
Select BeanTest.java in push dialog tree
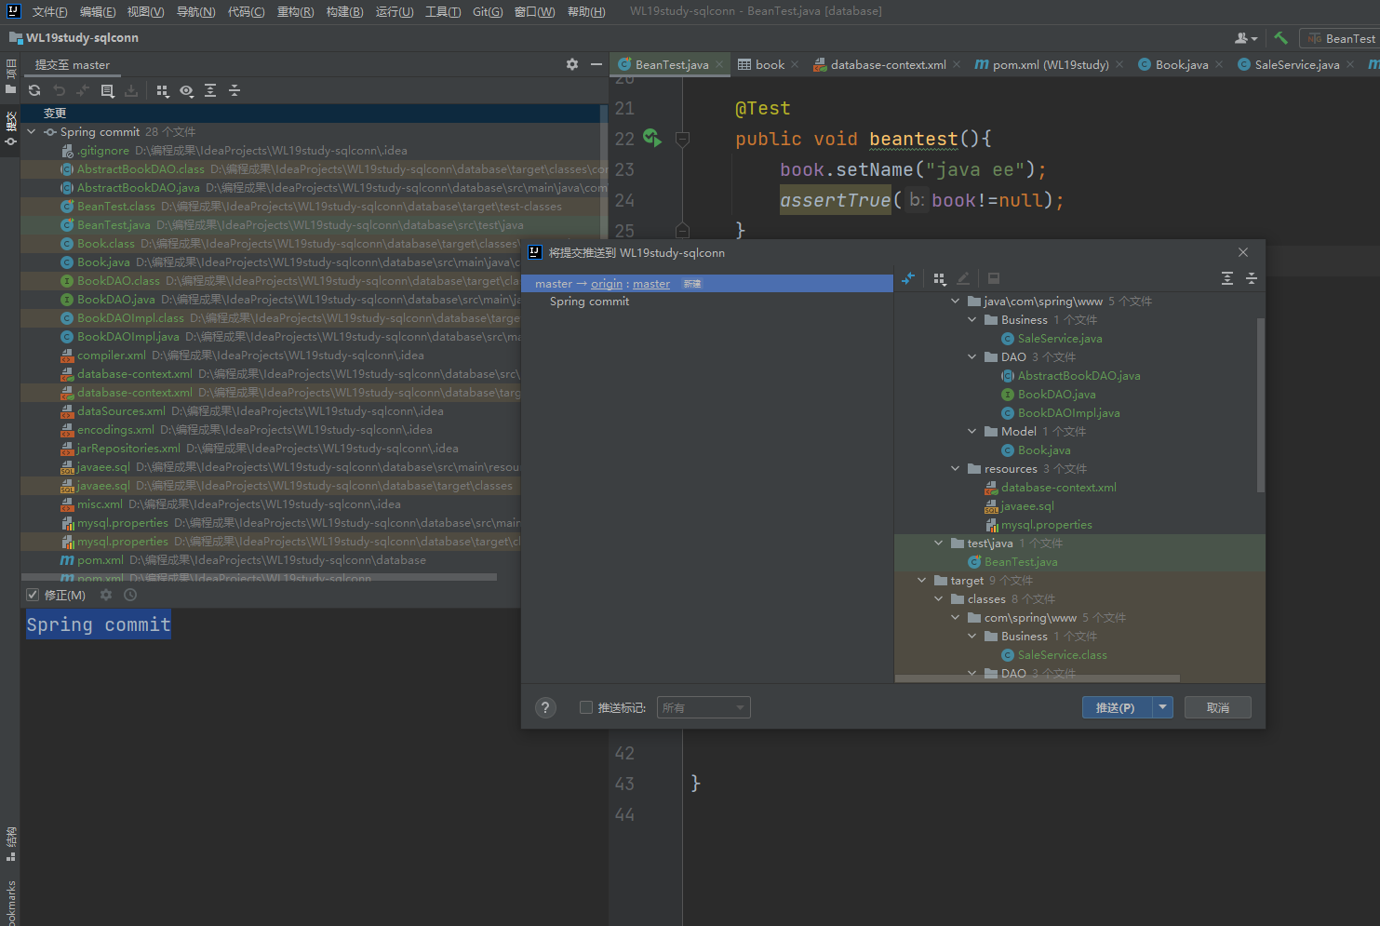pos(1020,561)
